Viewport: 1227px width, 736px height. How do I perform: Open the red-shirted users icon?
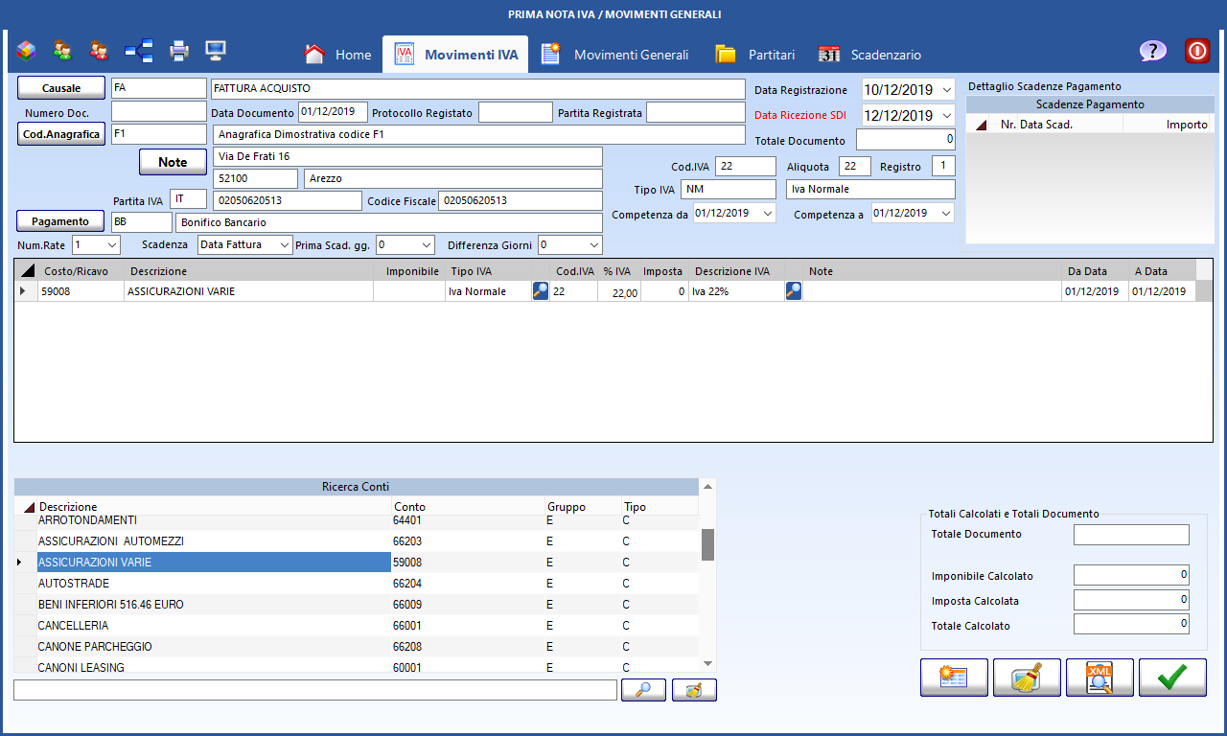point(99,50)
